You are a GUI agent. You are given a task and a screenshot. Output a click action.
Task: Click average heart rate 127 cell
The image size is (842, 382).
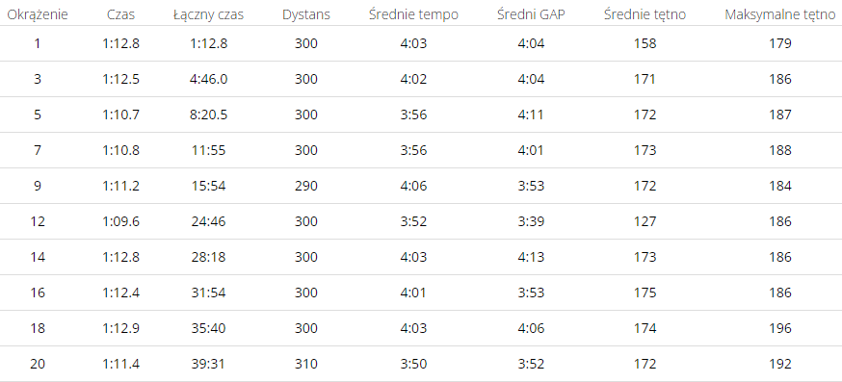(x=645, y=221)
